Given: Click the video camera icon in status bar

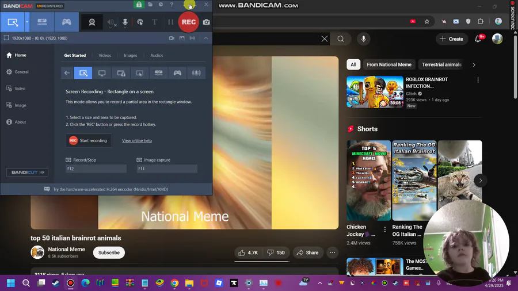Looking at the screenshot, I should [172, 39].
